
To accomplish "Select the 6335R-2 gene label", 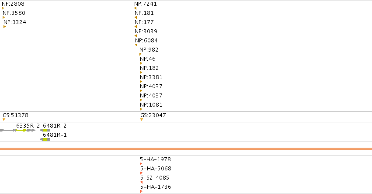I will 28,126.
